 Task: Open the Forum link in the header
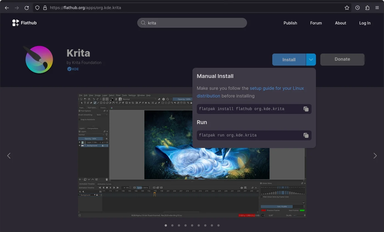(x=316, y=23)
